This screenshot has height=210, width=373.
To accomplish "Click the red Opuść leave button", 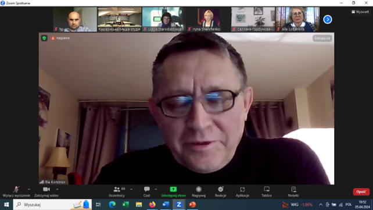I will tap(361, 191).
